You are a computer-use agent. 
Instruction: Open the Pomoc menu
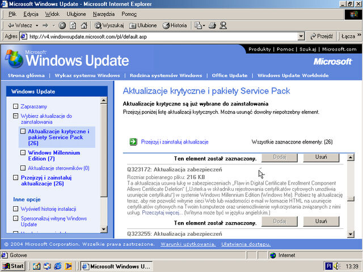(x=129, y=14)
